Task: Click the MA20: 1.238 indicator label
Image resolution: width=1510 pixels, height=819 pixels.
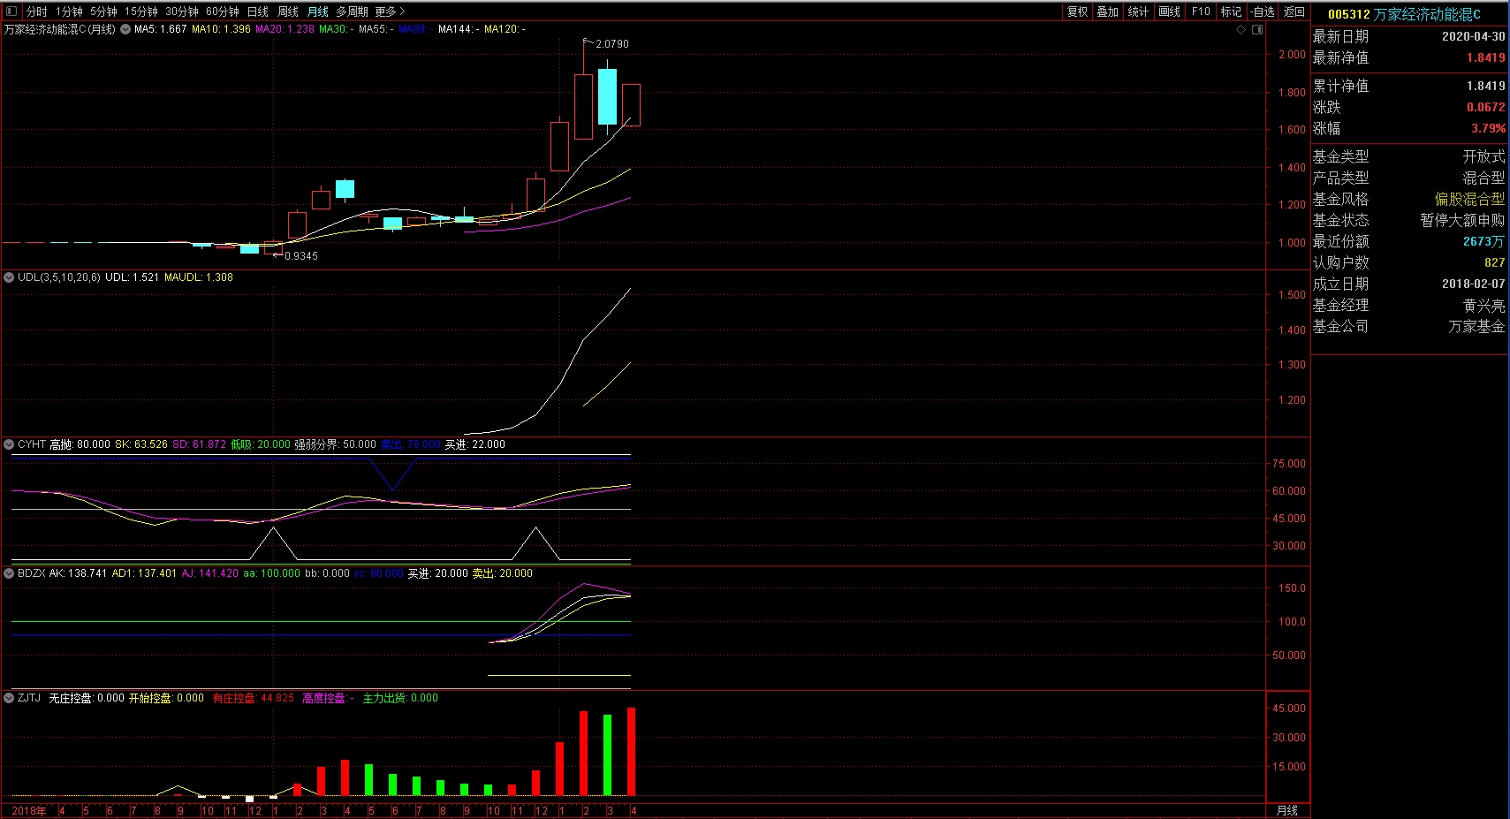Action: coord(285,29)
